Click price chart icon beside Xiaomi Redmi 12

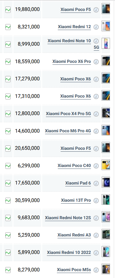(x=8, y=27)
